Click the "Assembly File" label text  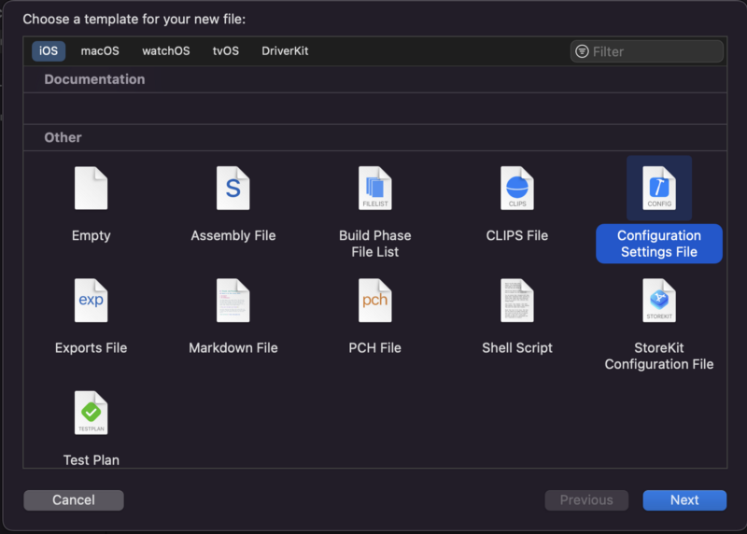pos(233,236)
